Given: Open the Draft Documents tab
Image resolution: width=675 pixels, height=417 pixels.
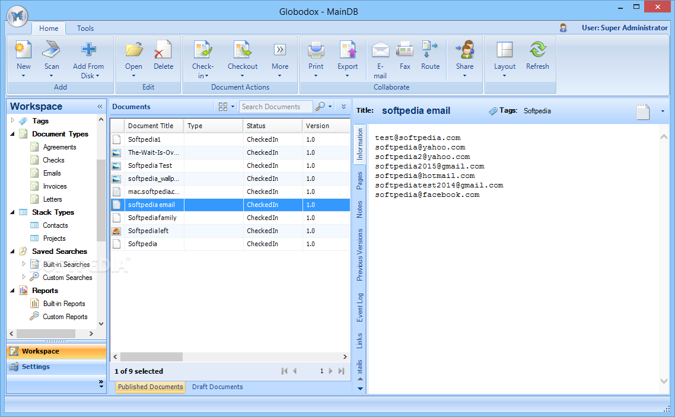Looking at the screenshot, I should (x=218, y=387).
